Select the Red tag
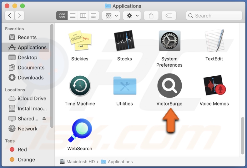The width and height of the screenshot is (247, 168). (x=25, y=150)
